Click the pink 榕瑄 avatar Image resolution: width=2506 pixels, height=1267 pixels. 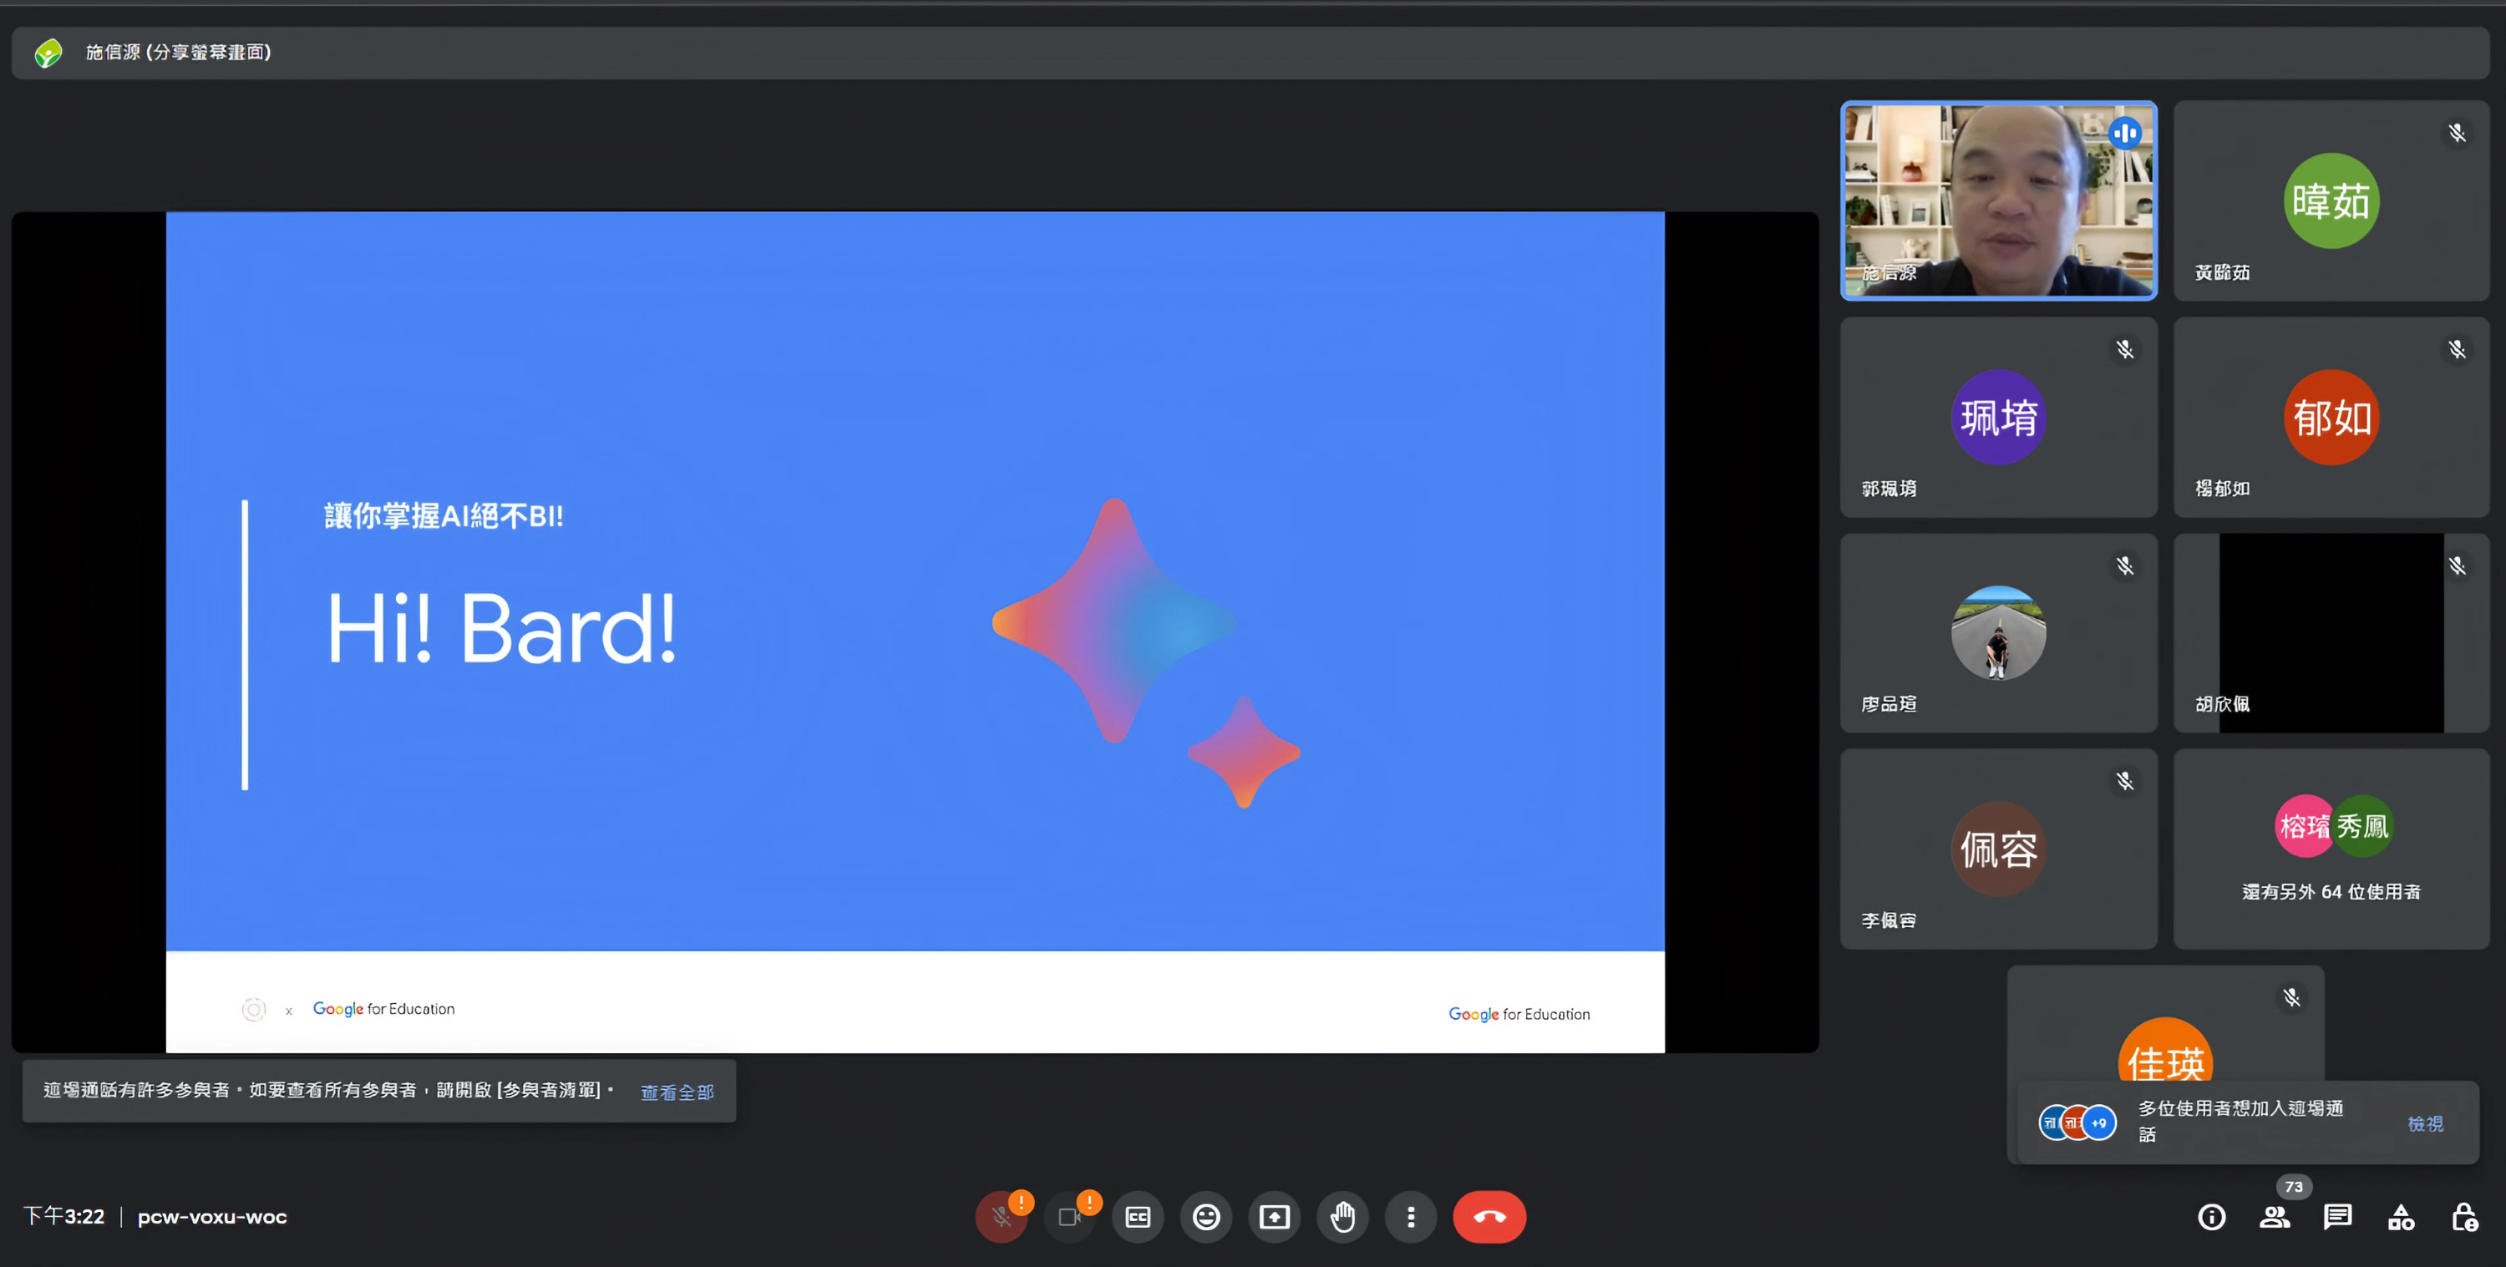coord(2303,827)
